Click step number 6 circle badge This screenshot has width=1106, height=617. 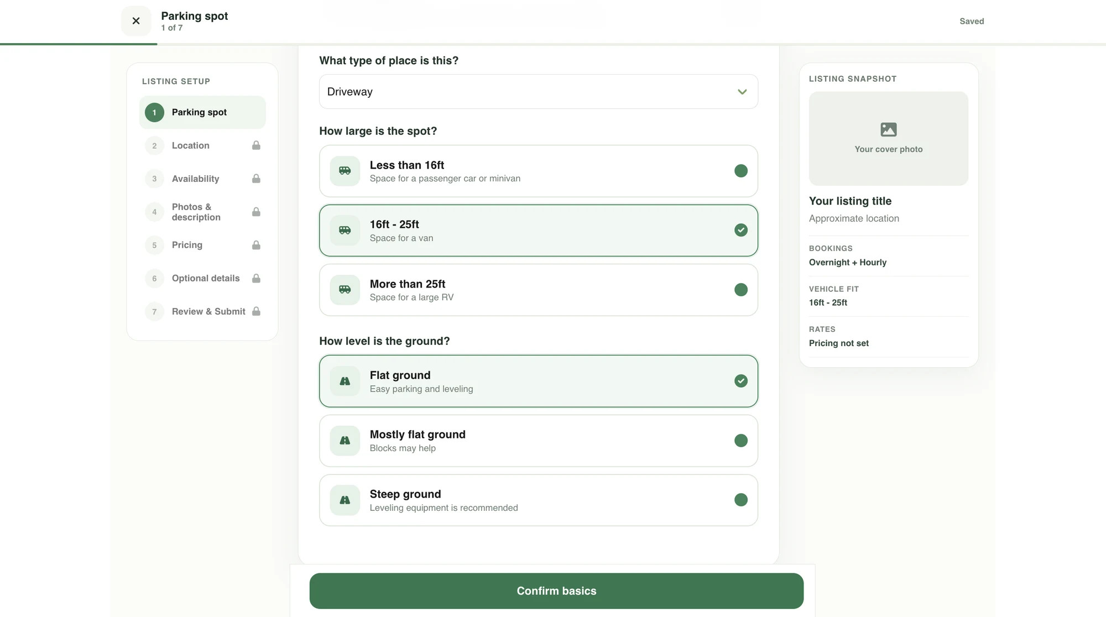pyautogui.click(x=154, y=278)
